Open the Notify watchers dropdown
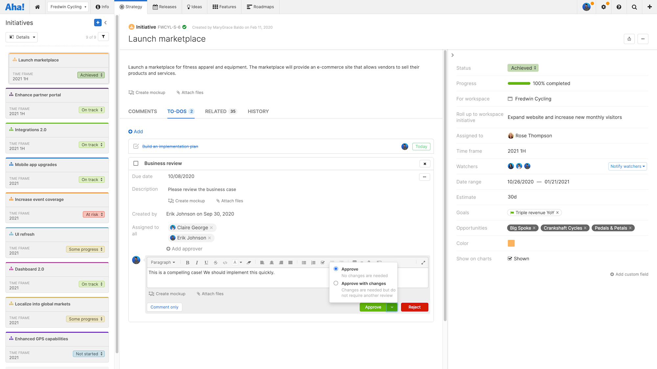 [x=628, y=166]
